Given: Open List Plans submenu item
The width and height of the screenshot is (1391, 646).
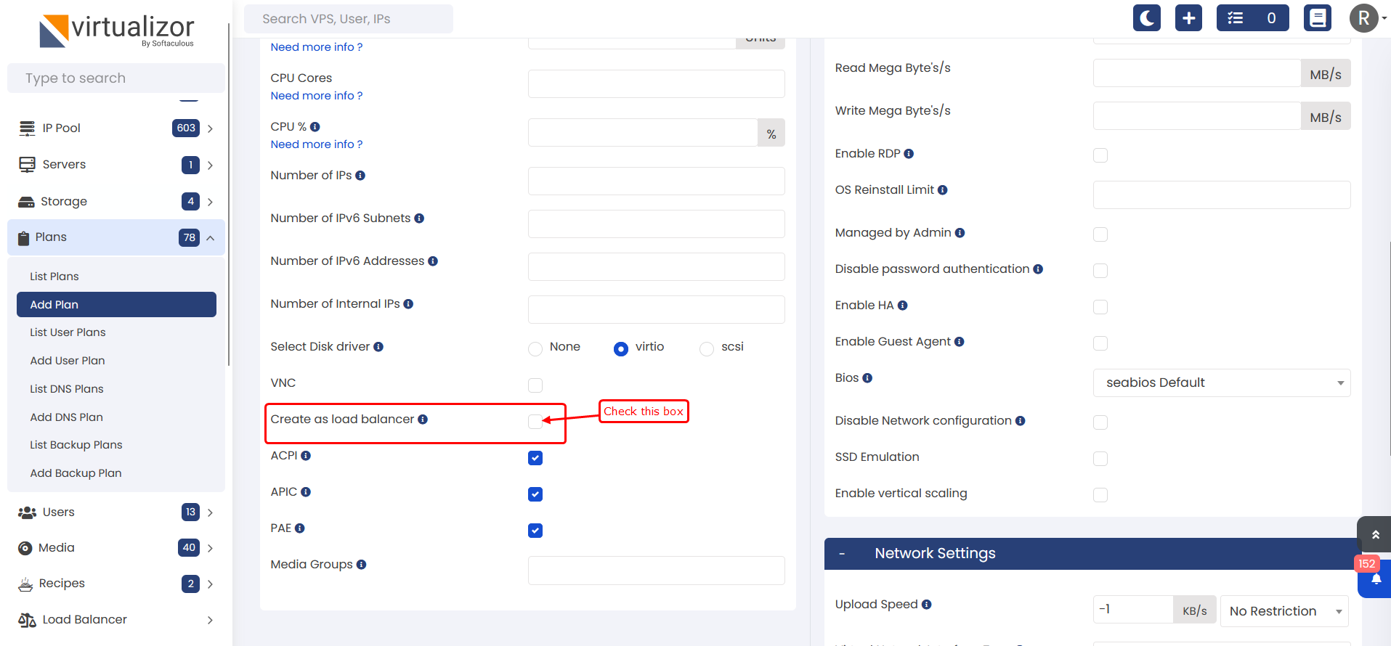Looking at the screenshot, I should [x=54, y=277].
